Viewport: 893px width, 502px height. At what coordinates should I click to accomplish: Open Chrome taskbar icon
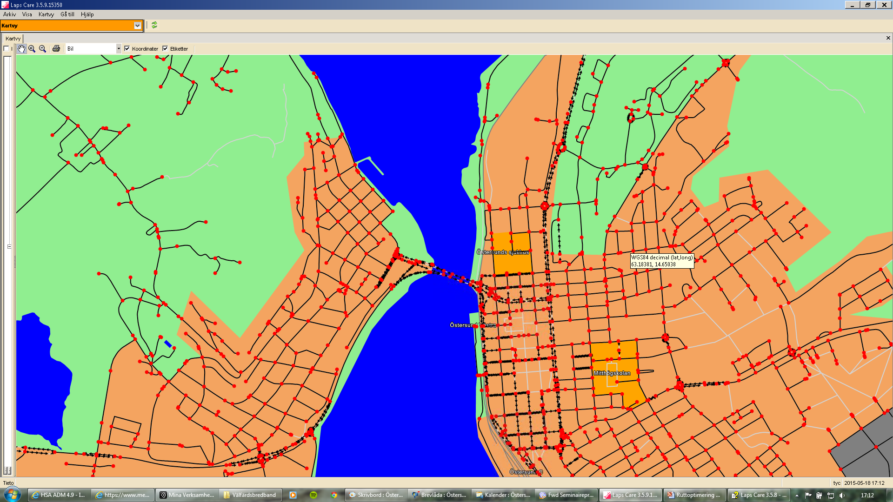pos(334,495)
